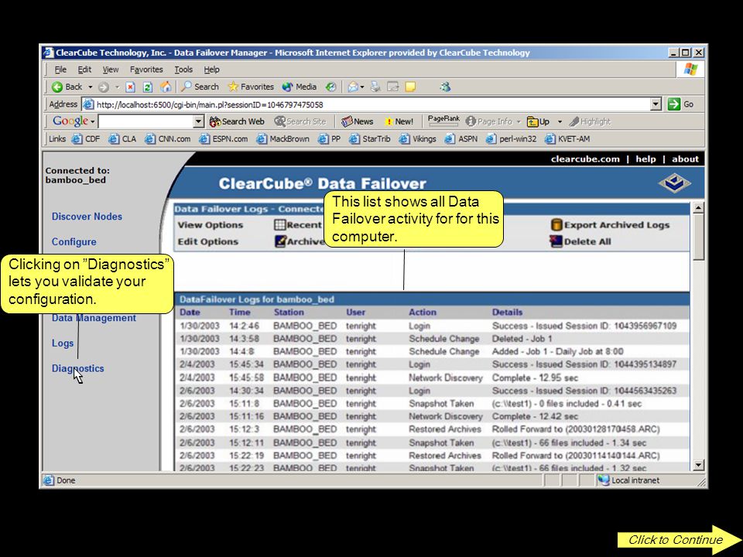
Task: Open the help link in header
Action: 645,159
